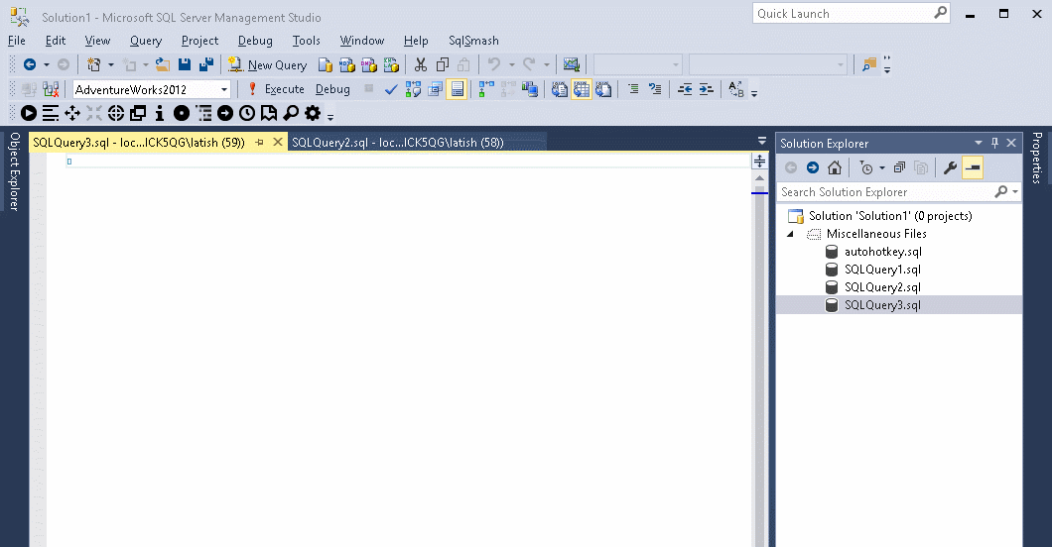Click the Change Connection icon

(51, 89)
